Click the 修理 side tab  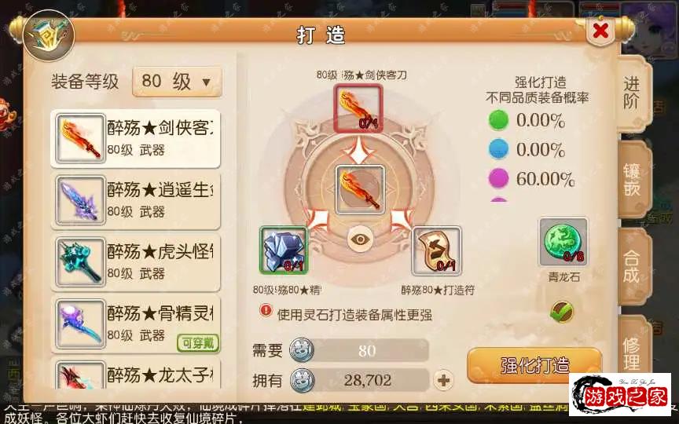pos(633,351)
